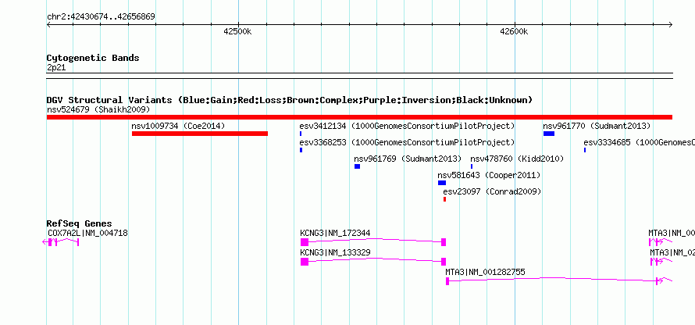The width and height of the screenshot is (695, 325).
Task: Select the nsv1009734 (Coe2014) red variant bar
Action: click(x=199, y=134)
